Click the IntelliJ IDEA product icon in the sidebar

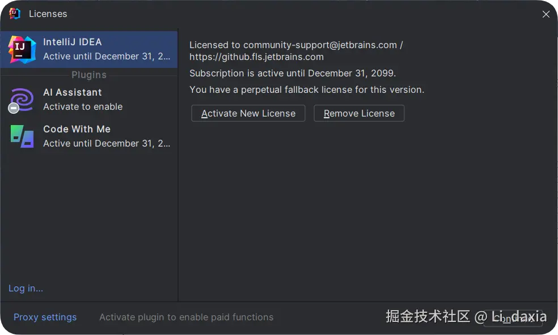tap(22, 49)
